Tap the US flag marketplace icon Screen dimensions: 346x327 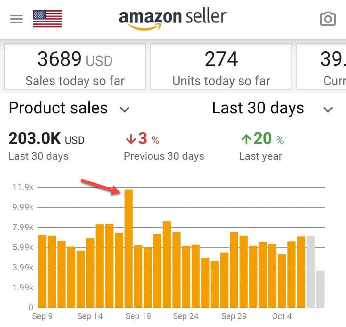pos(47,19)
